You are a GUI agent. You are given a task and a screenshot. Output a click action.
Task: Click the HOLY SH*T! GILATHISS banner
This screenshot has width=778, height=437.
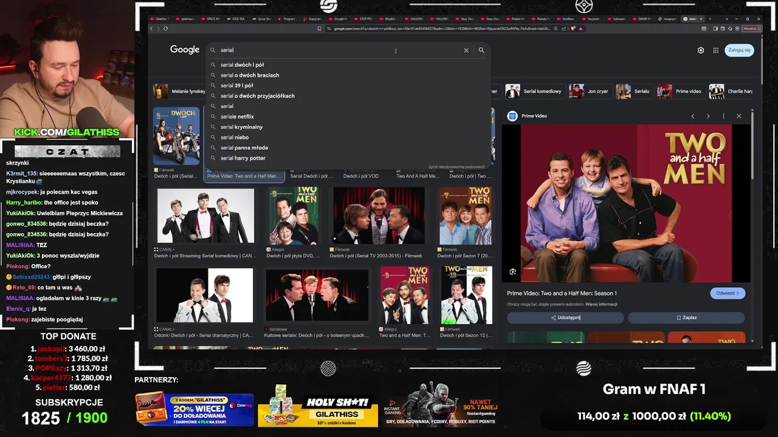[x=318, y=405]
